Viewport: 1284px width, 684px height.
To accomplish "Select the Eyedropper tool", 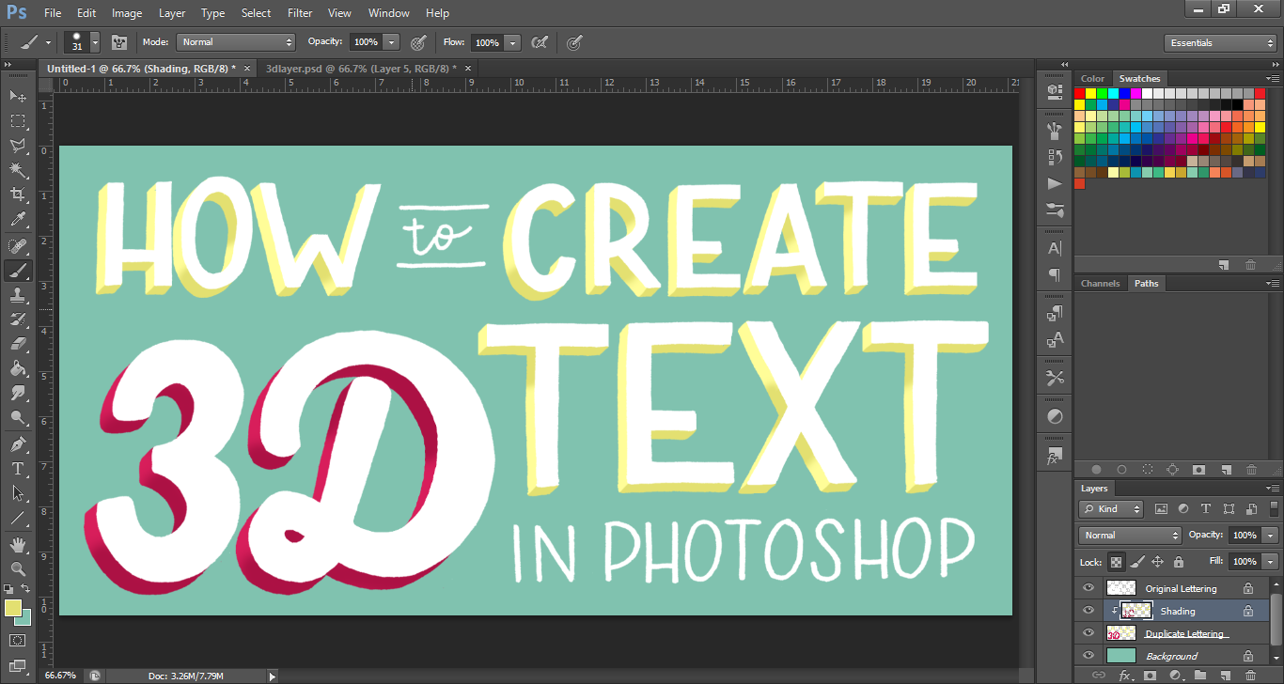I will click(x=17, y=219).
